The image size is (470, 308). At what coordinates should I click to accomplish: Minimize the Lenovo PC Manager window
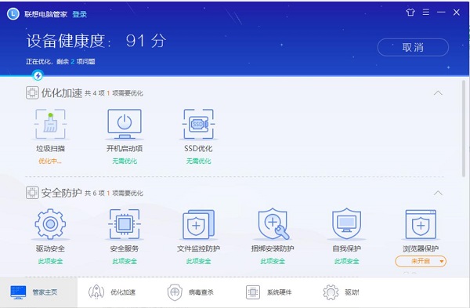tap(441, 13)
